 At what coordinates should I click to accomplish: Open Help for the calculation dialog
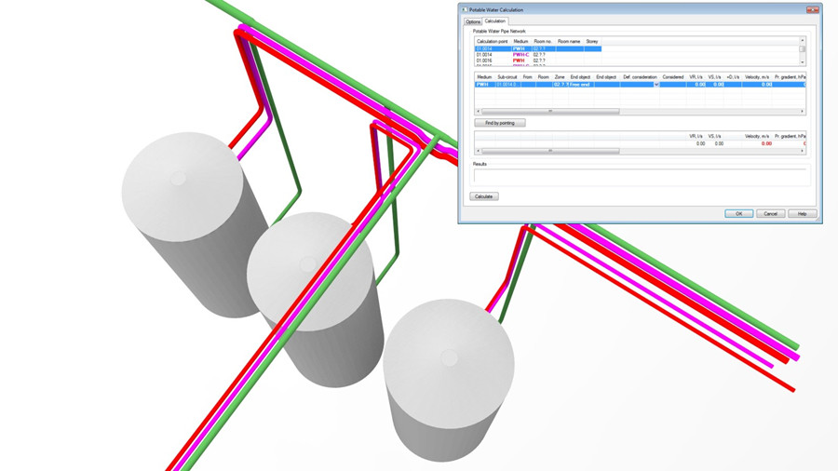coord(802,213)
